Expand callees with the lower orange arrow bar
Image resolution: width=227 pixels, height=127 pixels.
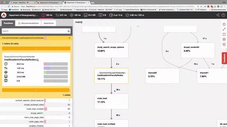tap(36, 90)
